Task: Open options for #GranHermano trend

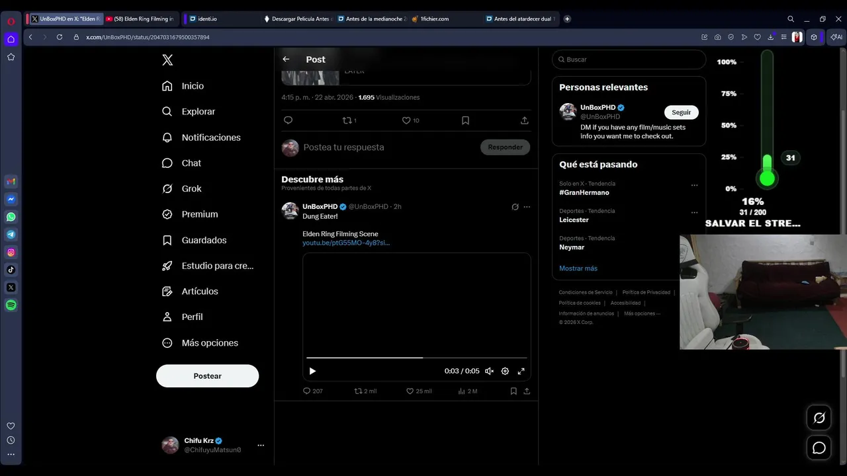Action: click(694, 186)
